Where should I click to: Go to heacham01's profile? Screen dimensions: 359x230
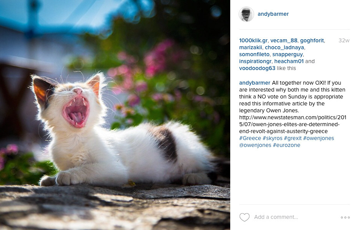click(x=289, y=61)
